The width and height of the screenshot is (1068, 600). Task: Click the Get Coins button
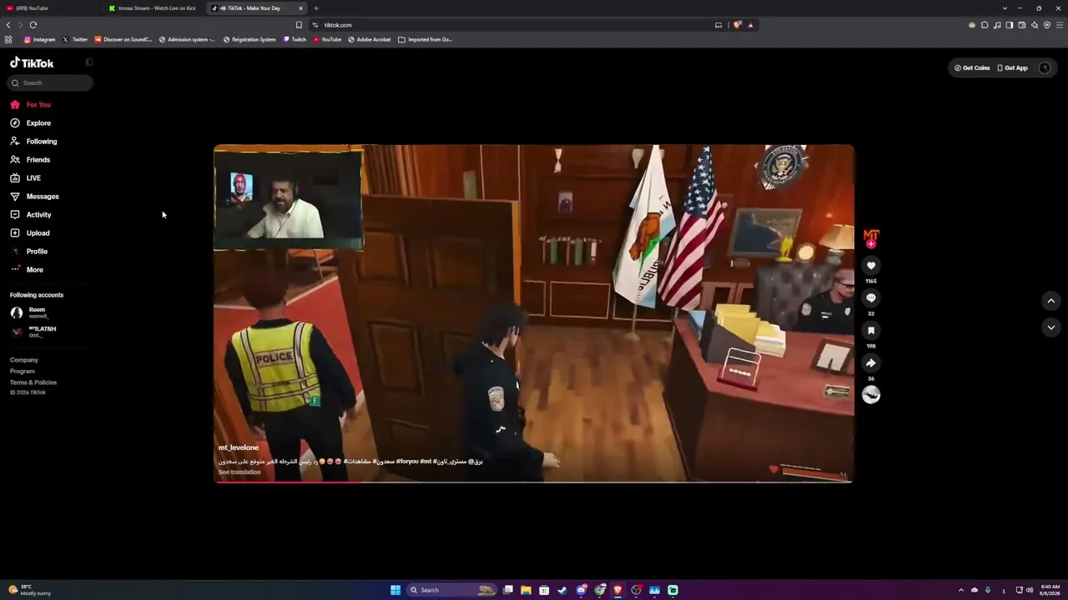[x=972, y=68]
